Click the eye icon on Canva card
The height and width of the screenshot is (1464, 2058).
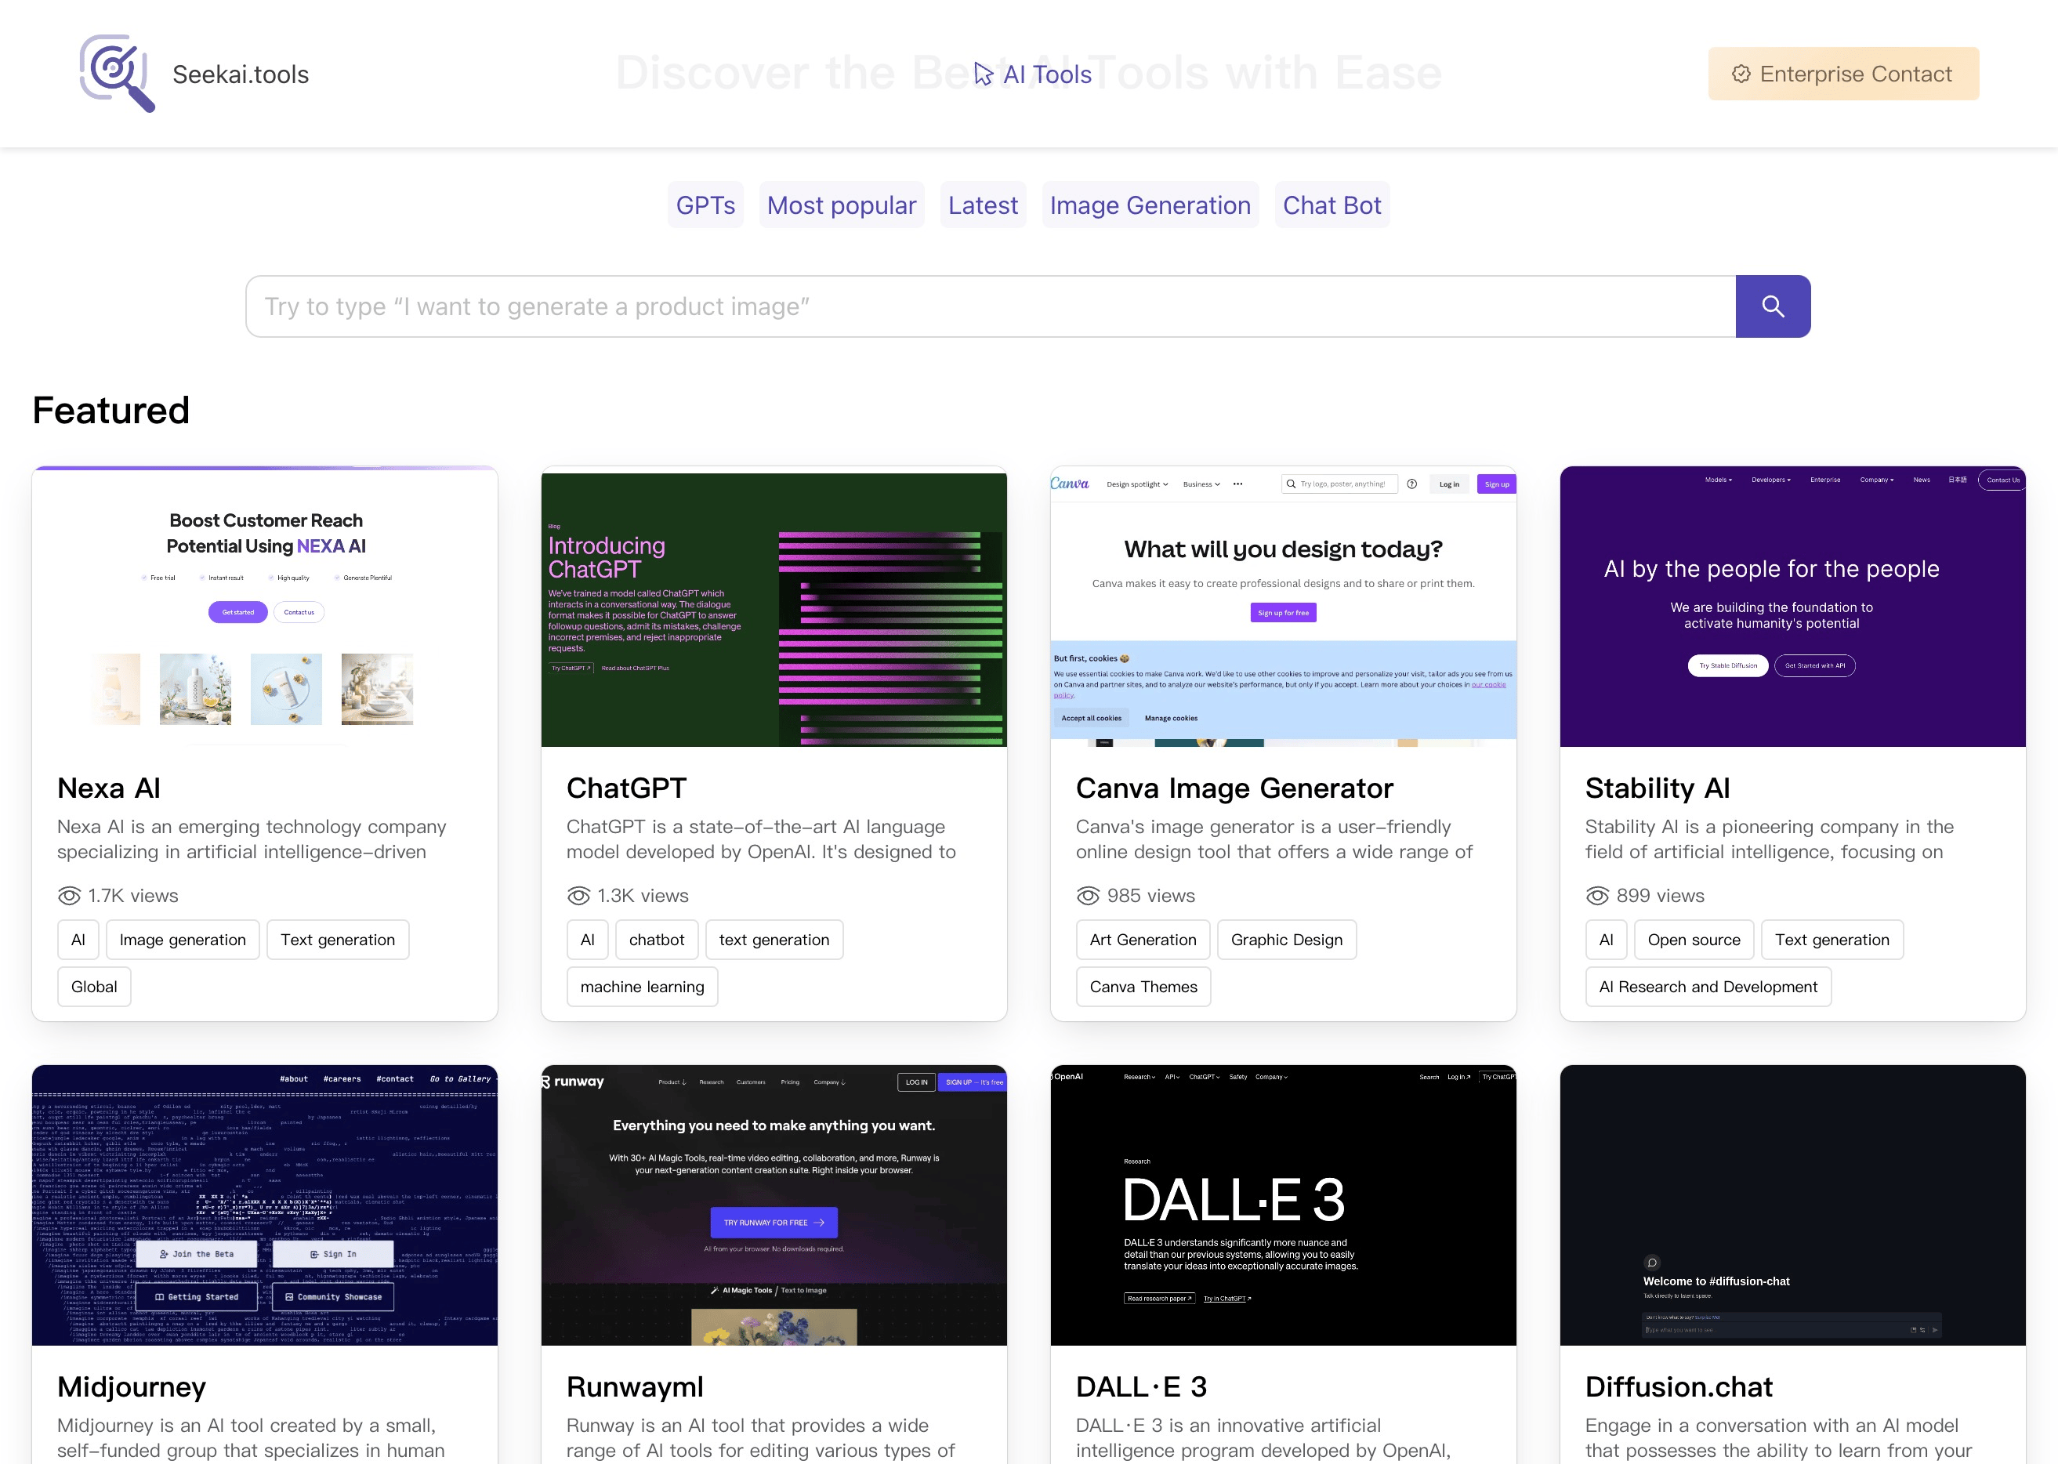tap(1088, 895)
